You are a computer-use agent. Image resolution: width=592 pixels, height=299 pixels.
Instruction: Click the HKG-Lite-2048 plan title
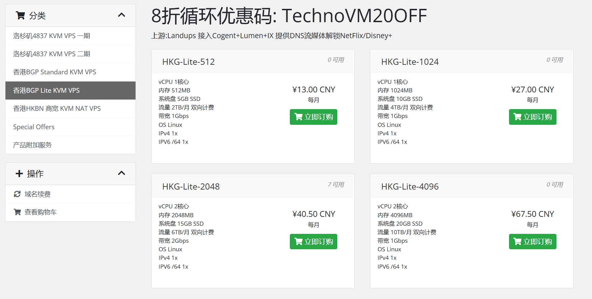click(191, 186)
